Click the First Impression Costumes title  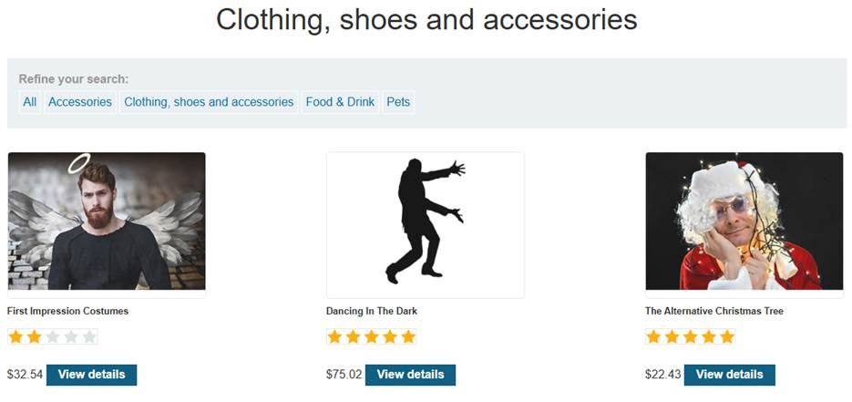tap(68, 312)
